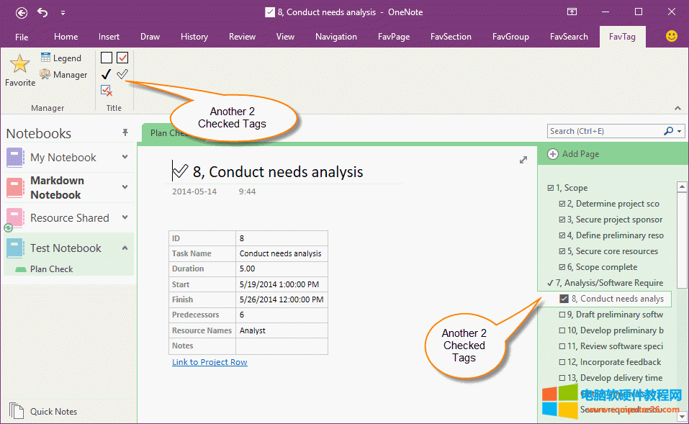Apply the blue outlined check title tag
Viewport: 689px width, 424px height.
click(x=122, y=74)
